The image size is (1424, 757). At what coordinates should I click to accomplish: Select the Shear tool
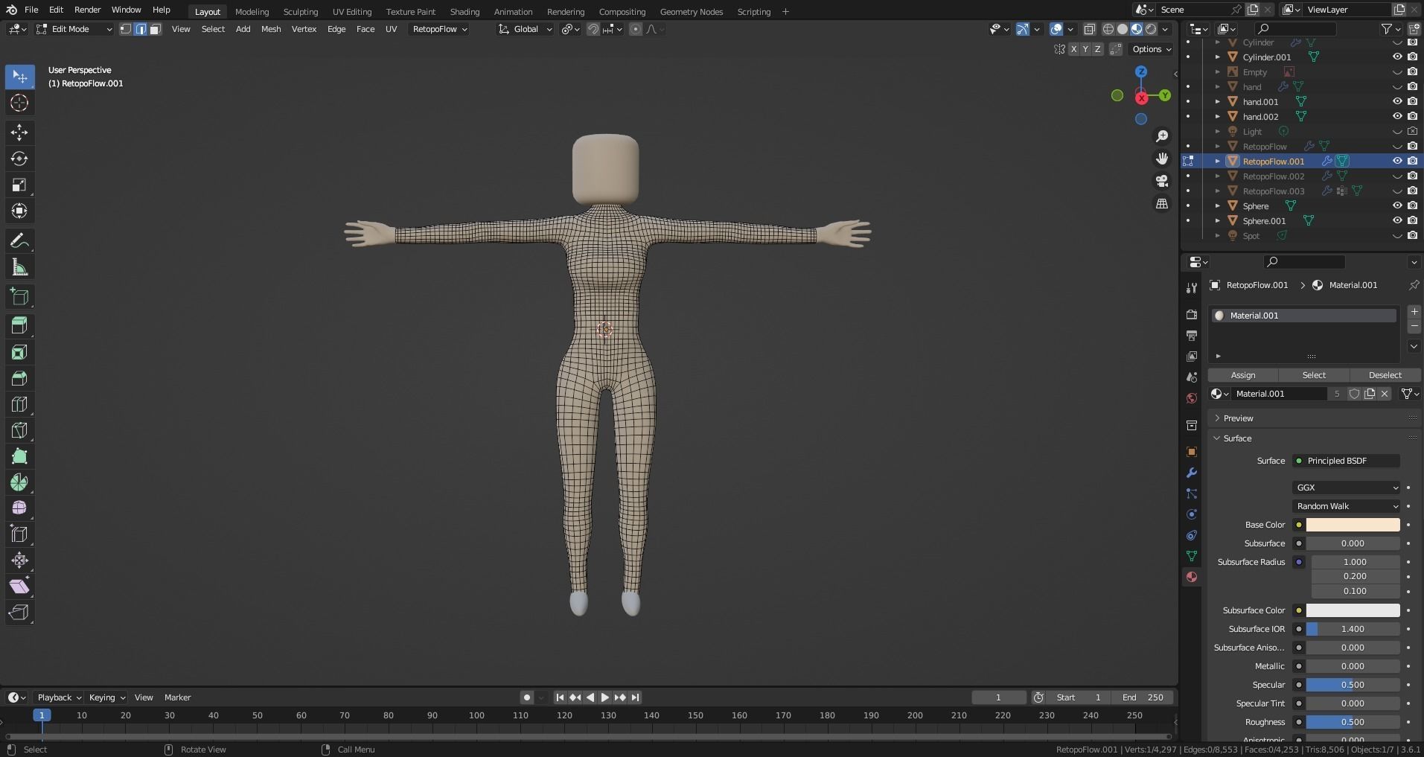click(x=19, y=586)
